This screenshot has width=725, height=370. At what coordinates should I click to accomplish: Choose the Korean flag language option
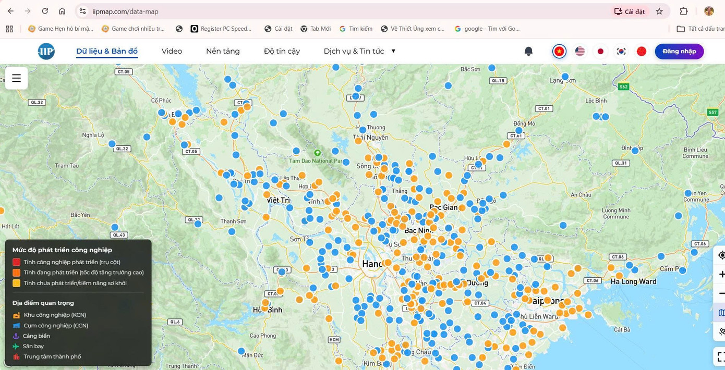621,51
